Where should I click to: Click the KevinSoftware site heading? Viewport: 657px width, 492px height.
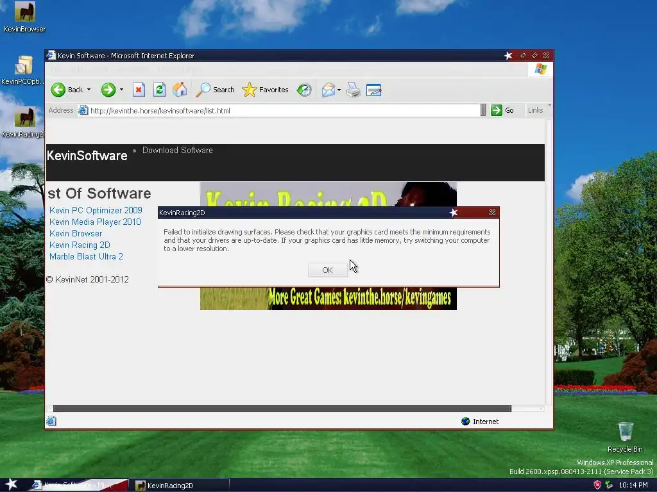87,156
